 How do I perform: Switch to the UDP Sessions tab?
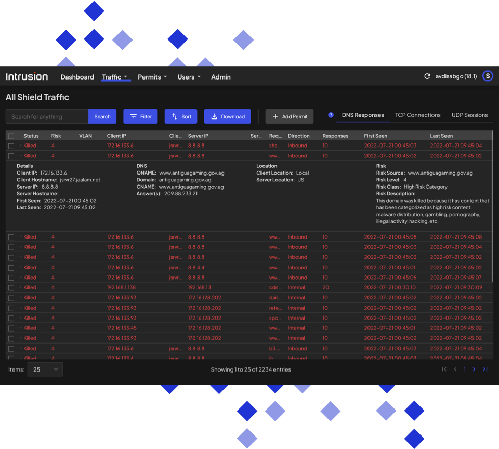point(469,115)
